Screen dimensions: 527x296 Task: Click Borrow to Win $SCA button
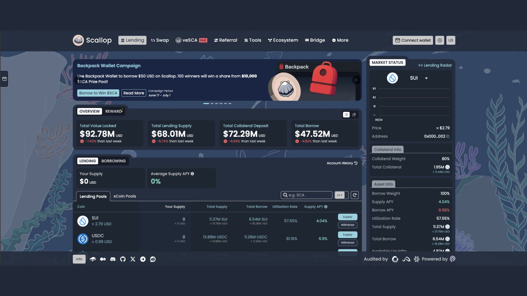98,93
